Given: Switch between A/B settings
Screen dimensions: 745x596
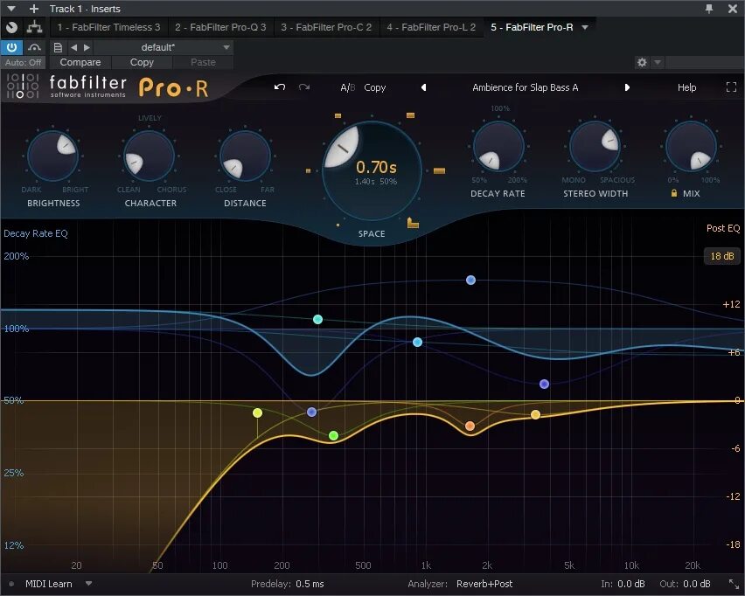Looking at the screenshot, I should 347,87.
